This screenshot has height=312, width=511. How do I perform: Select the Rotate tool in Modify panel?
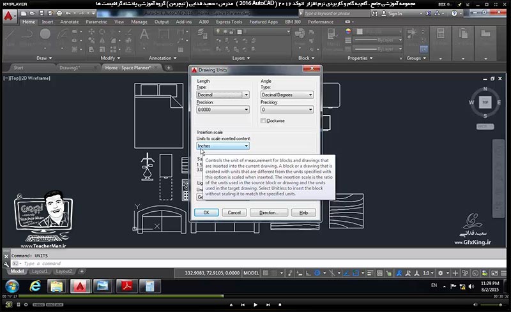(x=102, y=32)
